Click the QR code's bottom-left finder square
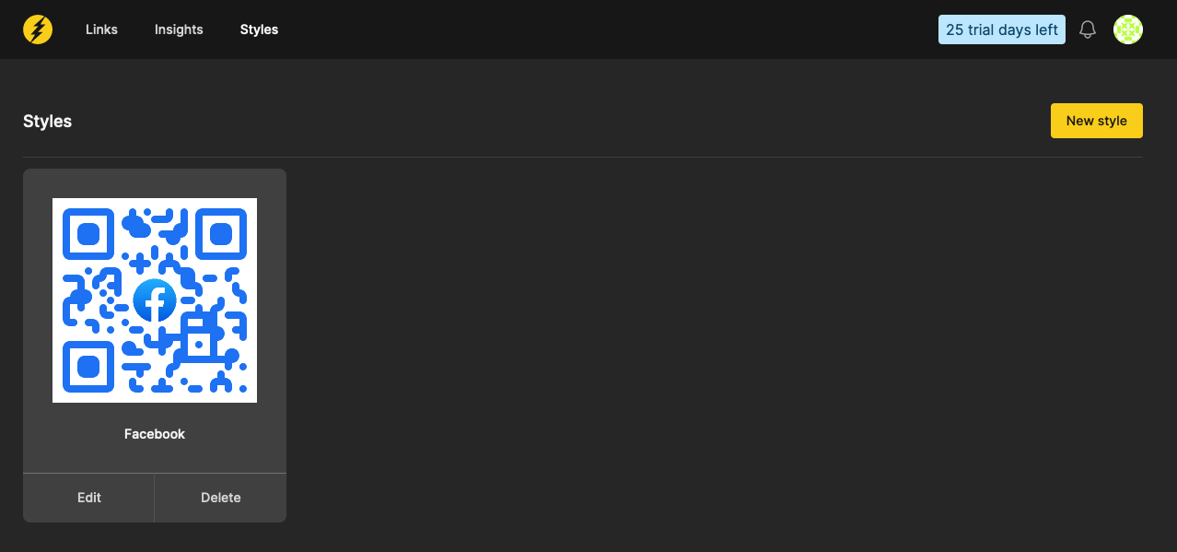 coord(88,367)
